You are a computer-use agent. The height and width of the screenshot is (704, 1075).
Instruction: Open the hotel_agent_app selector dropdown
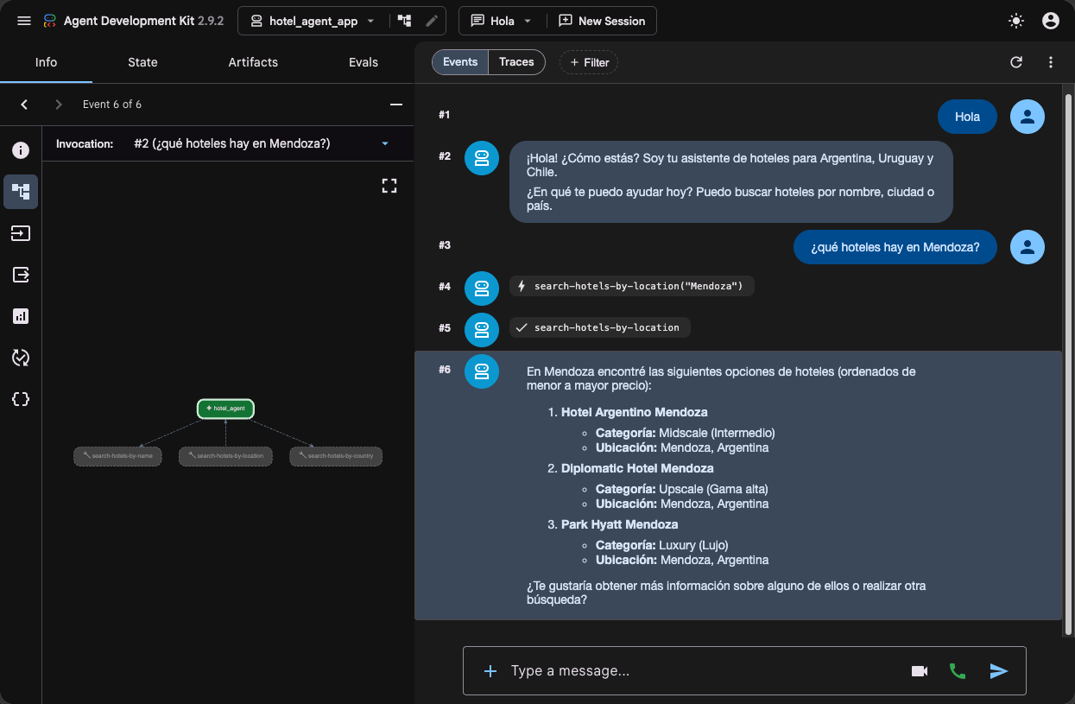[x=313, y=21]
